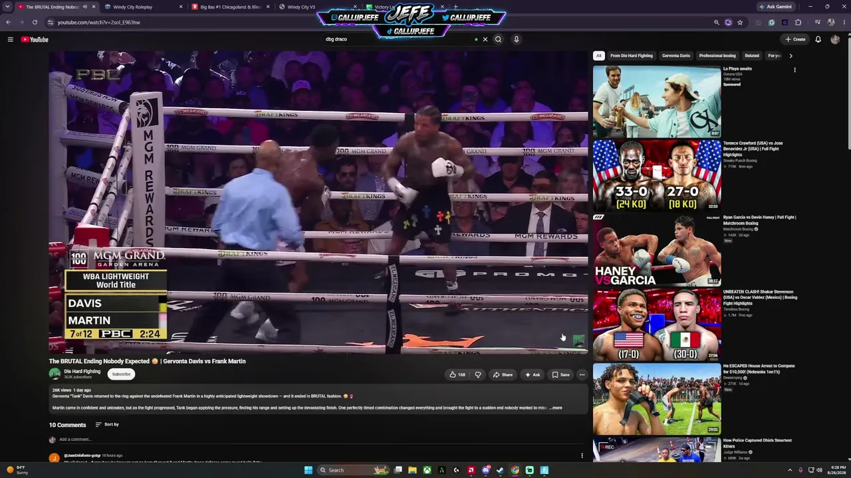Show more filter chips with arrow

[x=790, y=56]
